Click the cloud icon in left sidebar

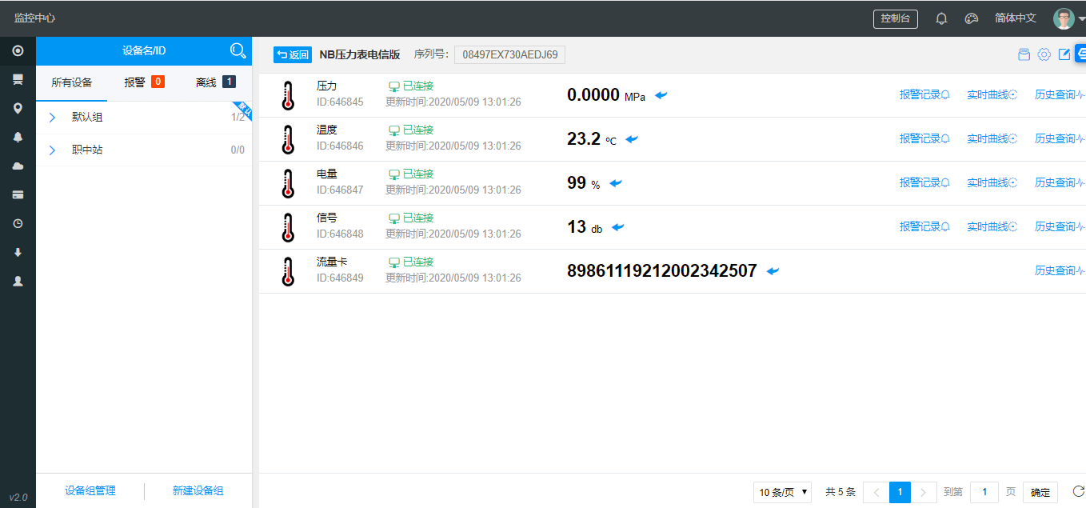[x=18, y=166]
